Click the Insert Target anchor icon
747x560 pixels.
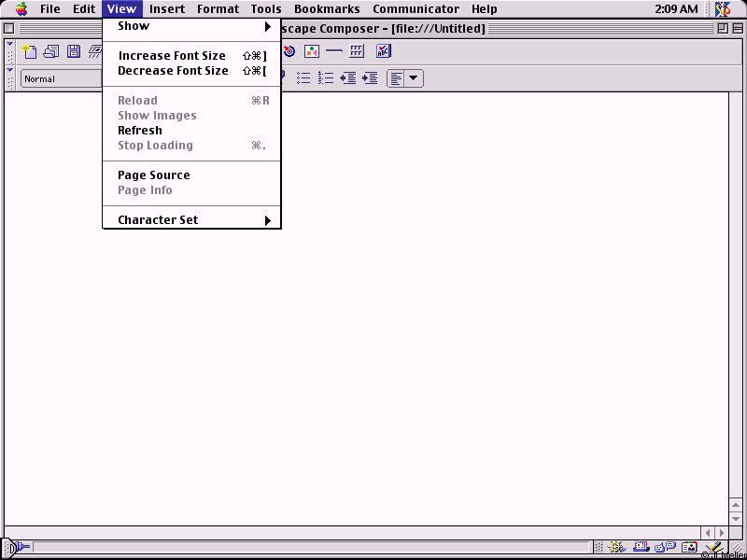289,51
